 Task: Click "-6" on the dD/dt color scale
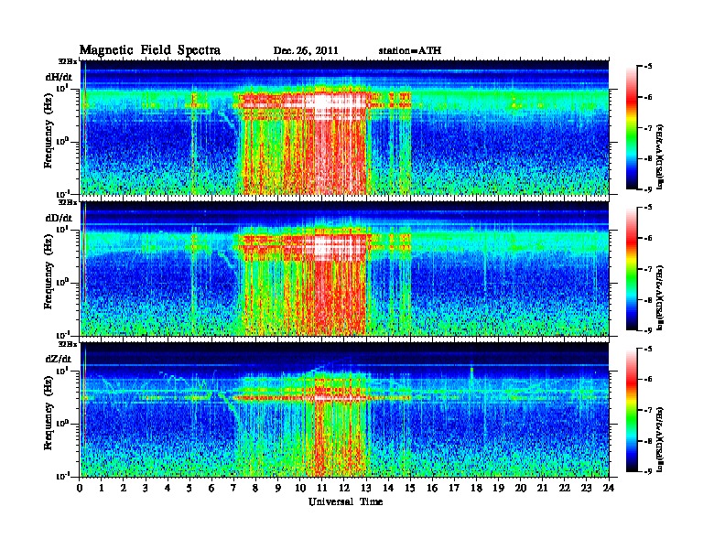(649, 238)
